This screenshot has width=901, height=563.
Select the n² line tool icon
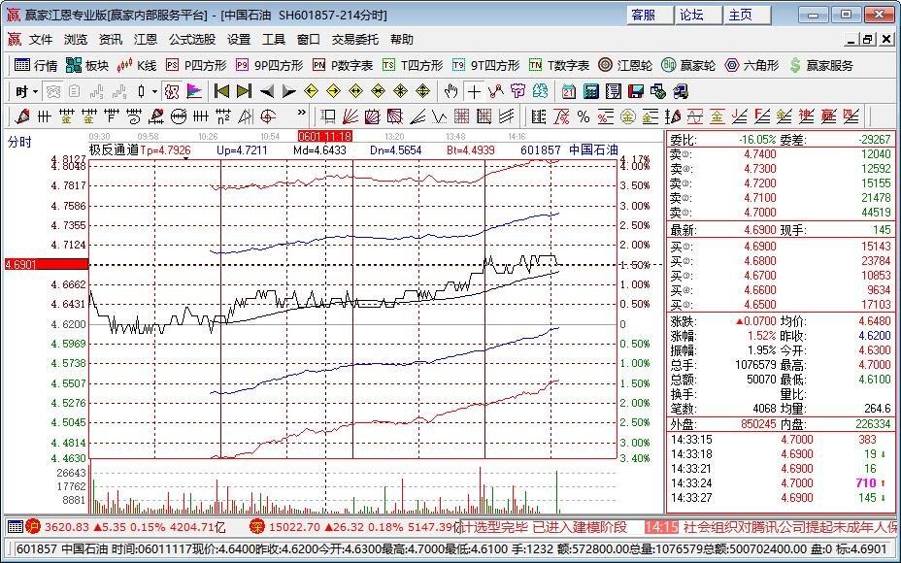click(223, 116)
